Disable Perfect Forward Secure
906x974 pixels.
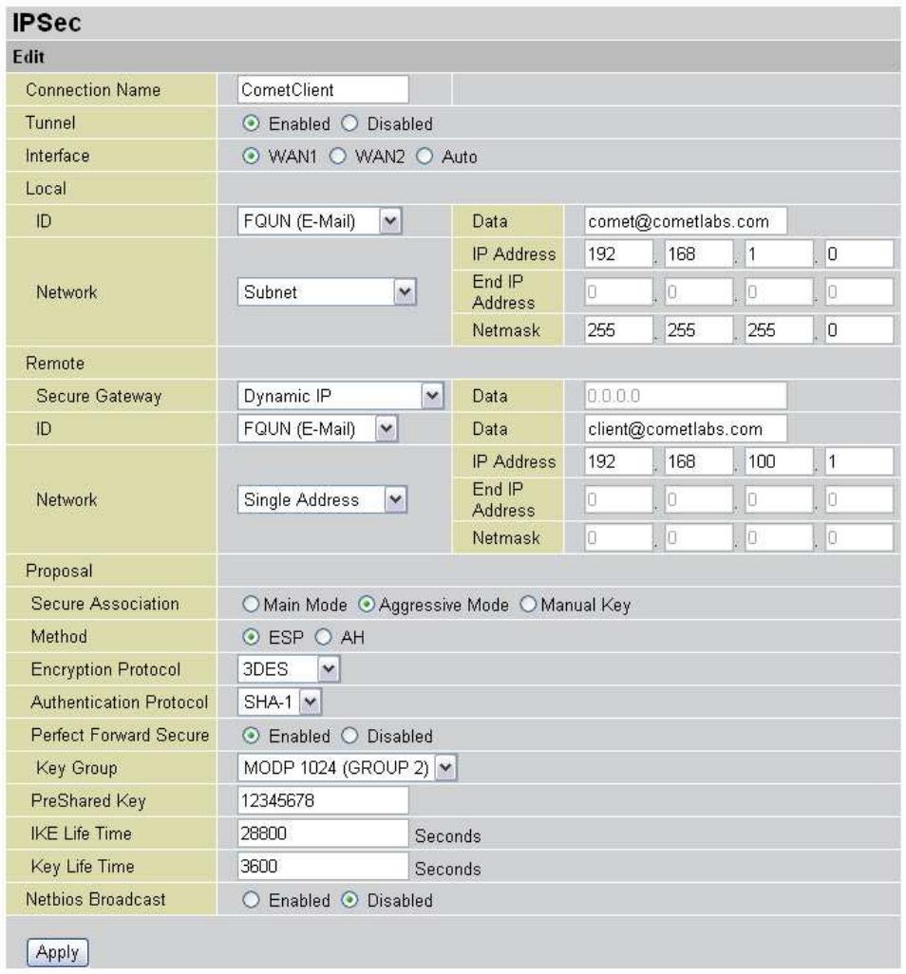[349, 736]
